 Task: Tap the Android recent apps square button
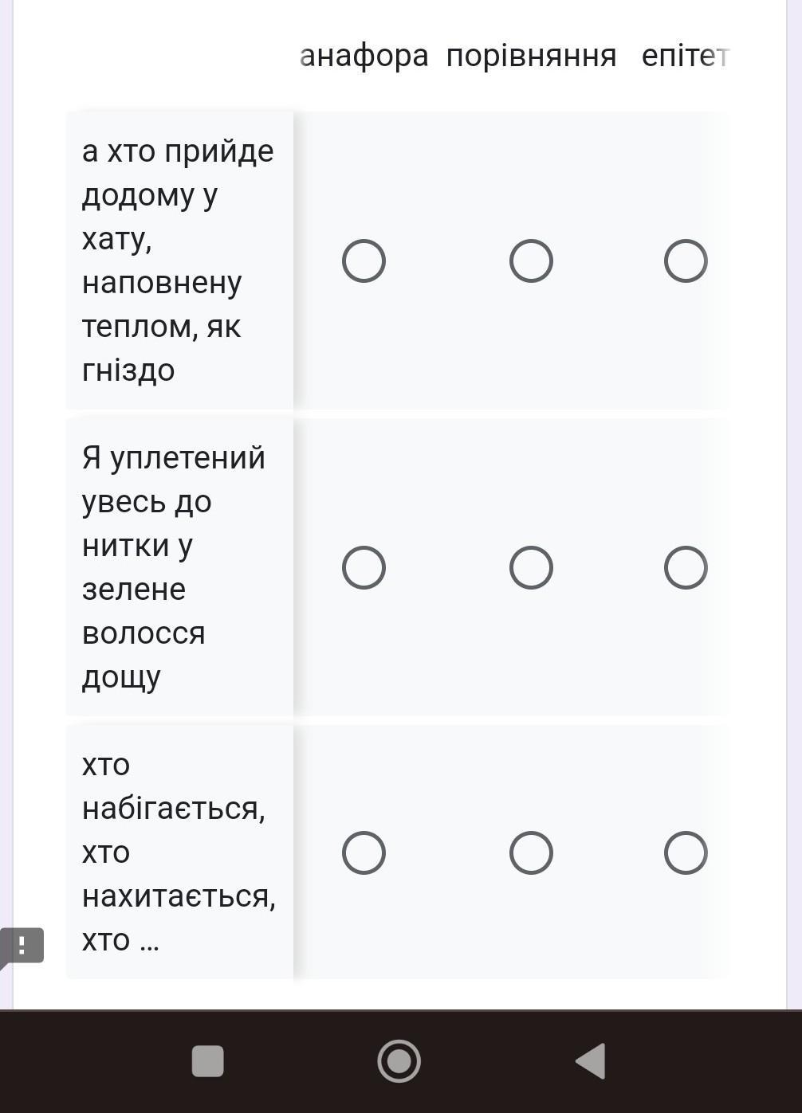tap(208, 1061)
